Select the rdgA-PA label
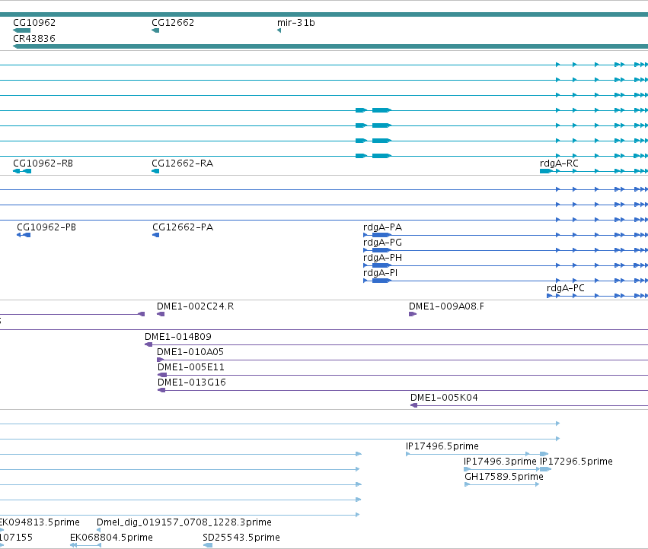 [383, 227]
